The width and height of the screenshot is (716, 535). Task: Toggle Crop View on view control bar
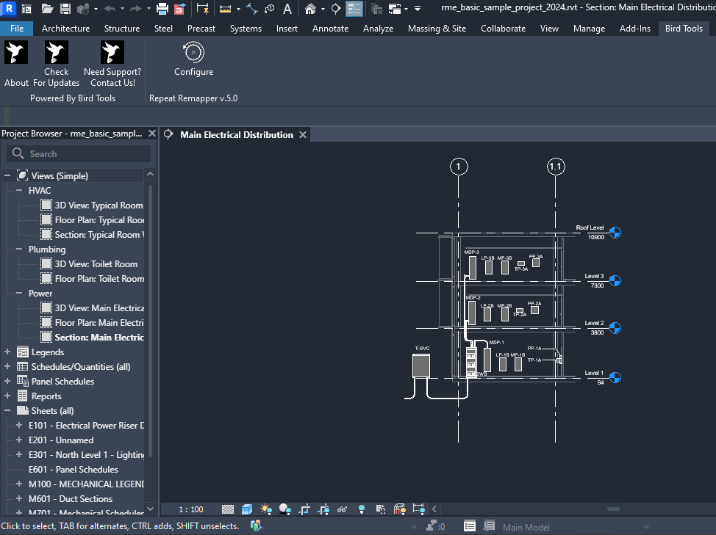[304, 509]
